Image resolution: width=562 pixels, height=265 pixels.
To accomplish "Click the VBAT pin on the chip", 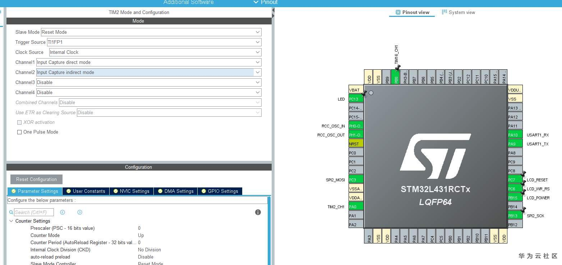I will pos(356,90).
